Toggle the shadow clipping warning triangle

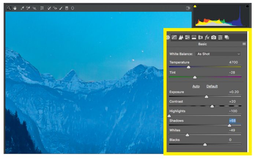(x=195, y=6)
